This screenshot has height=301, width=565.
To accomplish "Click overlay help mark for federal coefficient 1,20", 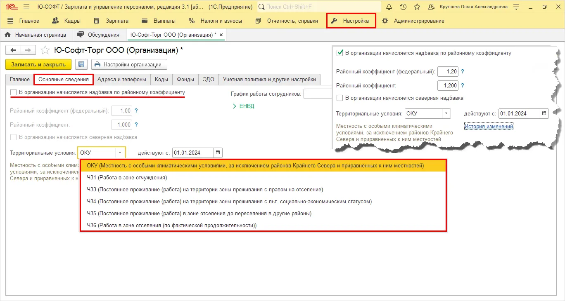I will click(x=463, y=72).
